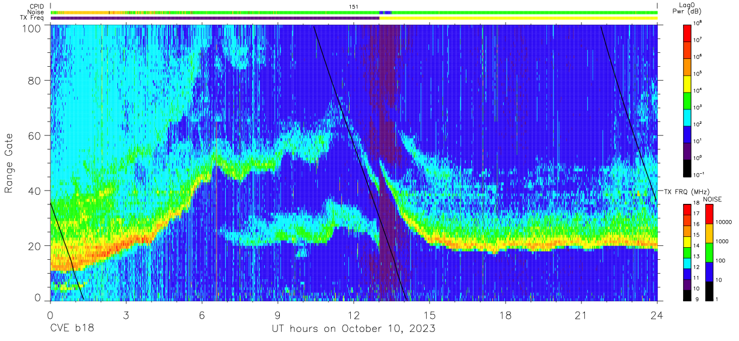Click the '80' Range Gate axis label
The image size is (739, 341).
click(x=34, y=81)
